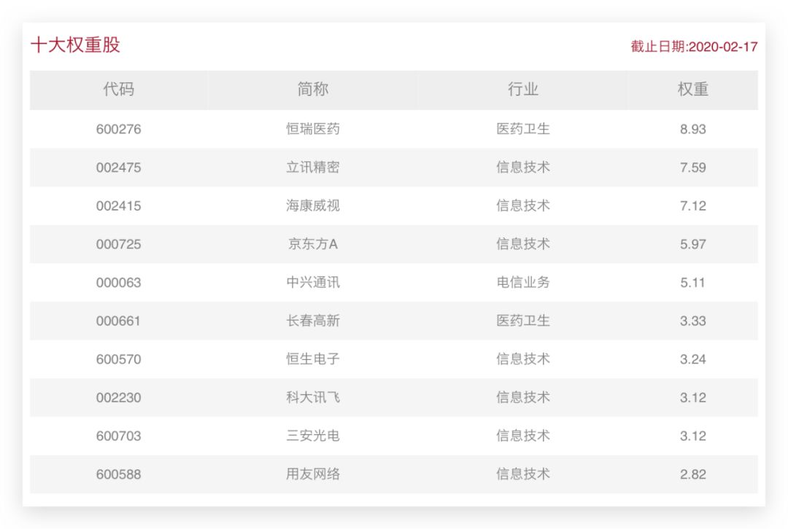Viewport: 788px width, 529px height.
Task: Click the 简称 column header
Action: pos(312,90)
